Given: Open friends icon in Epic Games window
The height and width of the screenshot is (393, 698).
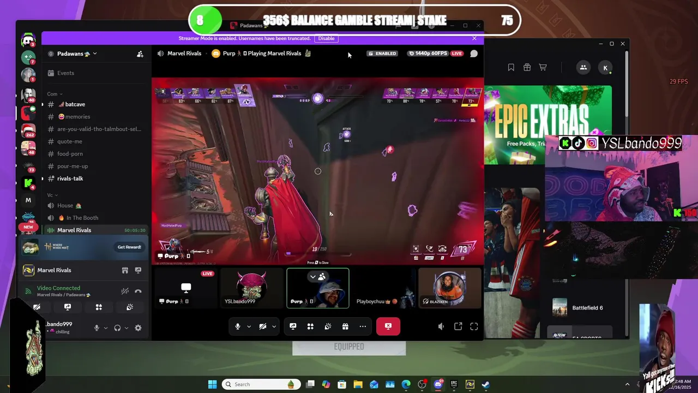Looking at the screenshot, I should click(583, 67).
